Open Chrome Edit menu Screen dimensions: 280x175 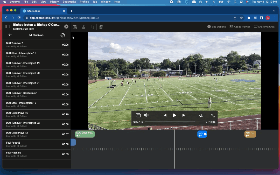tap(34, 2)
